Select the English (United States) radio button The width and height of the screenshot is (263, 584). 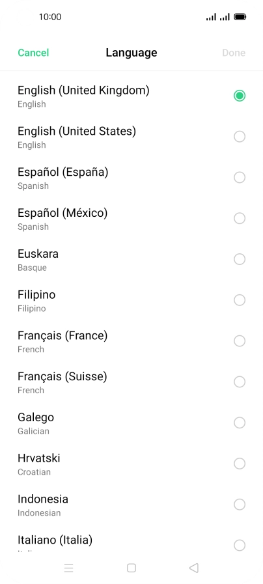pyautogui.click(x=240, y=137)
